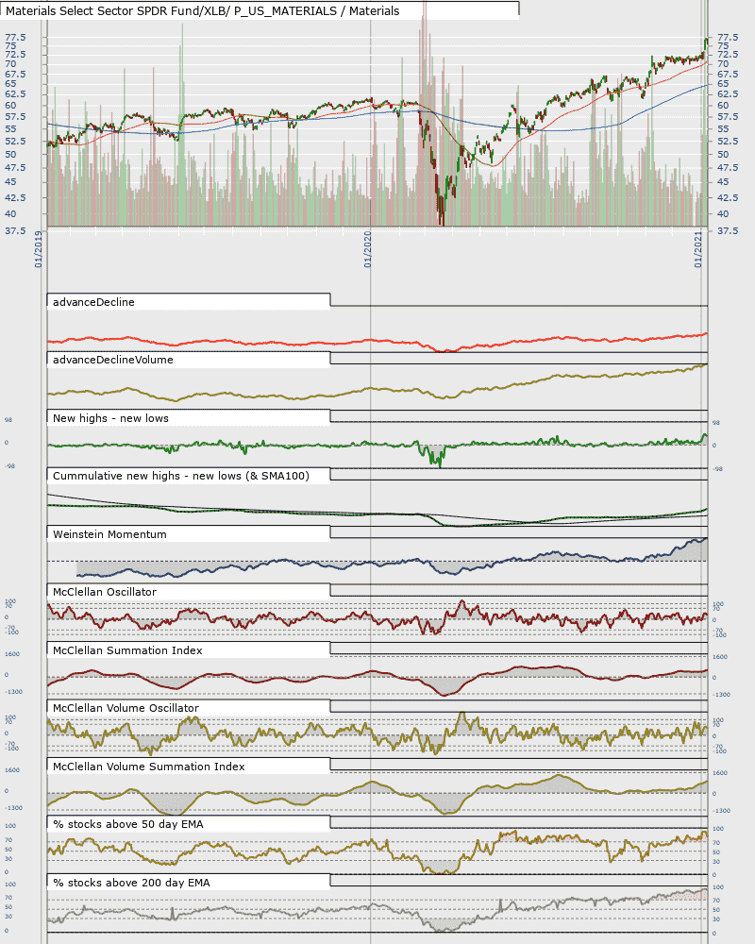755x944 pixels.
Task: Select the advanceDecline panel label
Action: coord(94,302)
